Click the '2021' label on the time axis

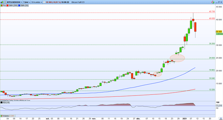[185, 119]
